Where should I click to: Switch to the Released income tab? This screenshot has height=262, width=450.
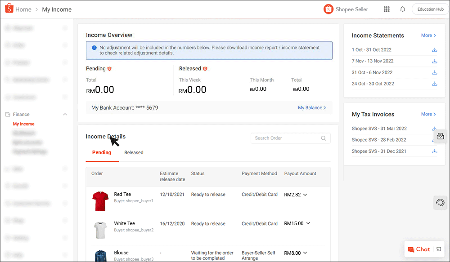(134, 152)
